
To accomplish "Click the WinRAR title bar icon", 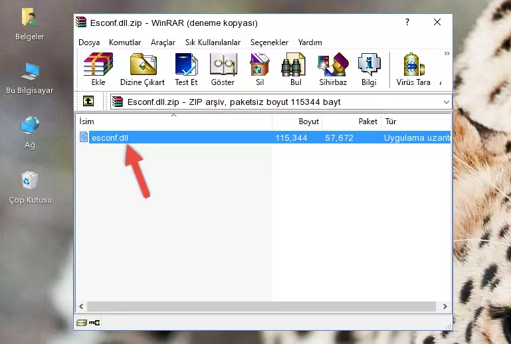I will 81,22.
